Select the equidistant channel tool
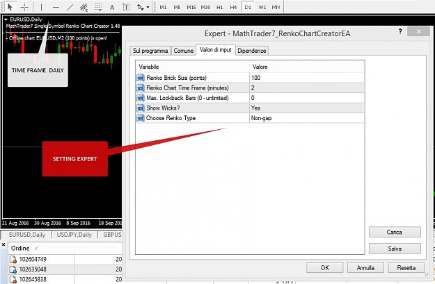 (84, 7)
